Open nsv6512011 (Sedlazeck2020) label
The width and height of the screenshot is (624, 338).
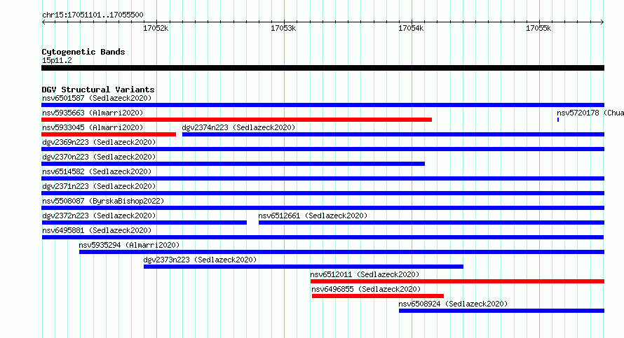click(x=365, y=274)
